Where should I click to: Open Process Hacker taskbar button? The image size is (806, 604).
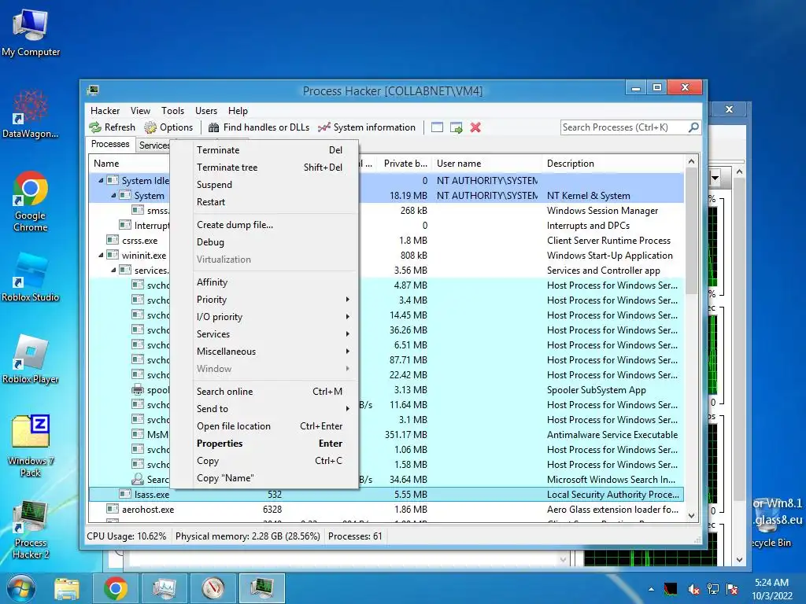(x=262, y=588)
